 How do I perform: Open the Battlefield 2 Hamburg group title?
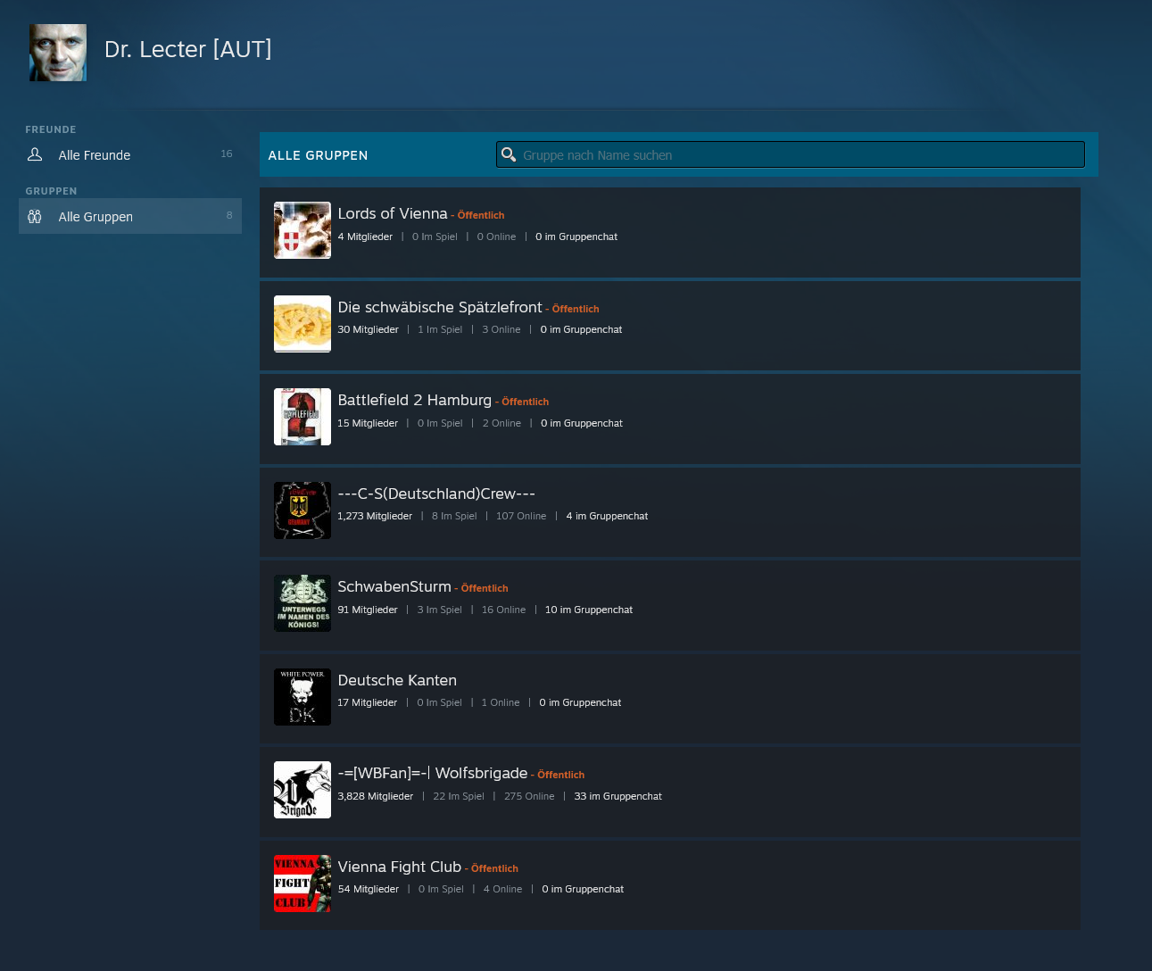pyautogui.click(x=414, y=401)
